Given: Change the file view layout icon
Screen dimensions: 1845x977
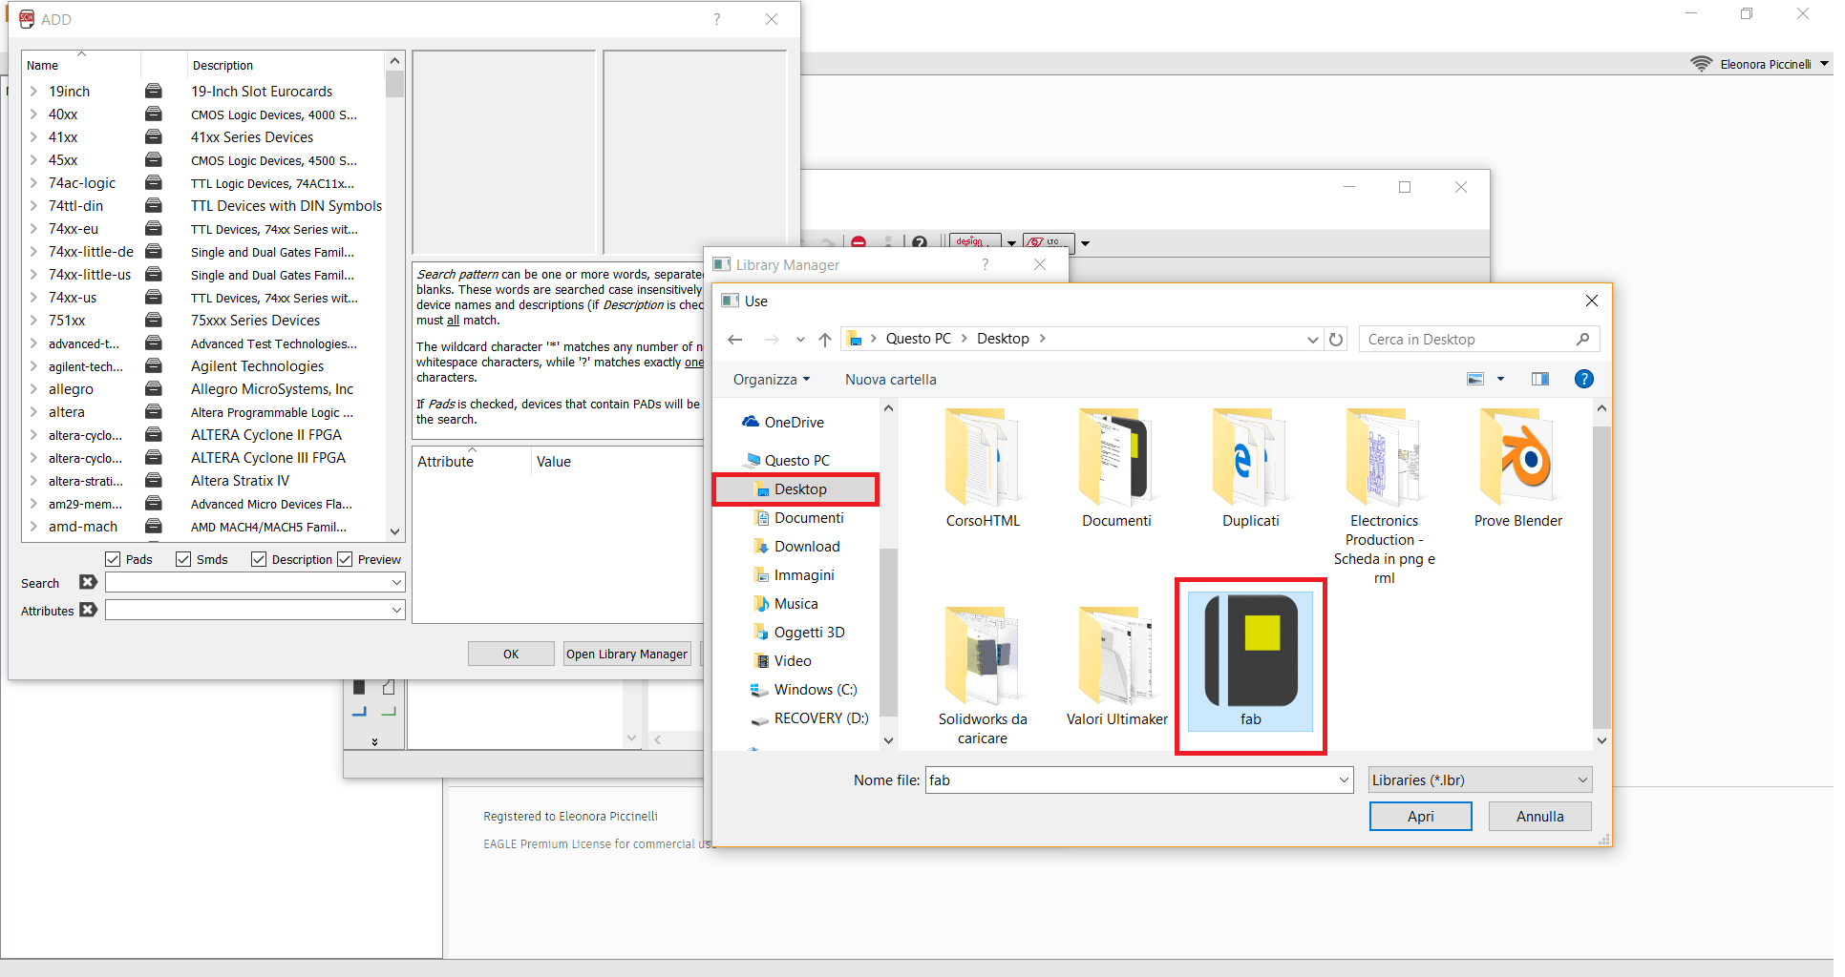Looking at the screenshot, I should [x=1475, y=379].
